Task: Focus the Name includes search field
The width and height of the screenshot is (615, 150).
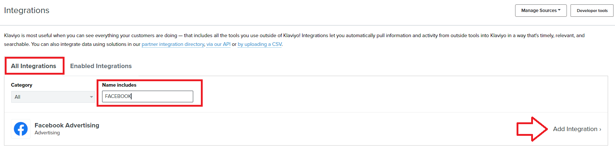Action: click(x=148, y=96)
